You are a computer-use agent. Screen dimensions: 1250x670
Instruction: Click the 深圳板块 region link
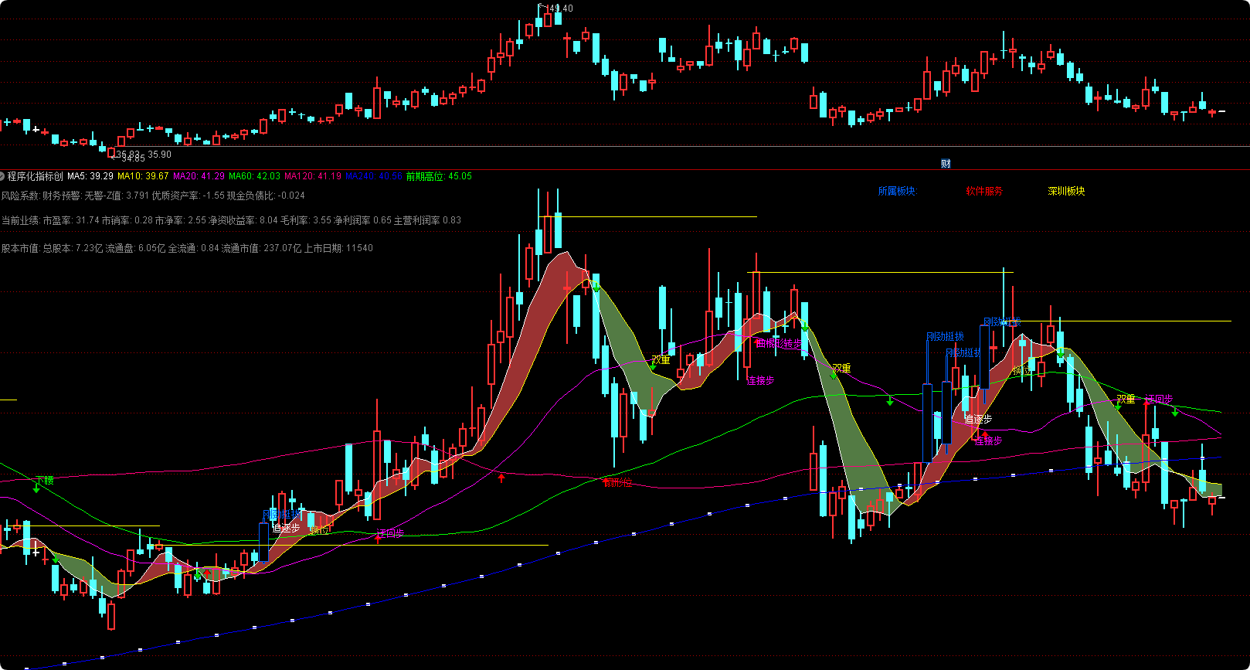[x=1066, y=191]
